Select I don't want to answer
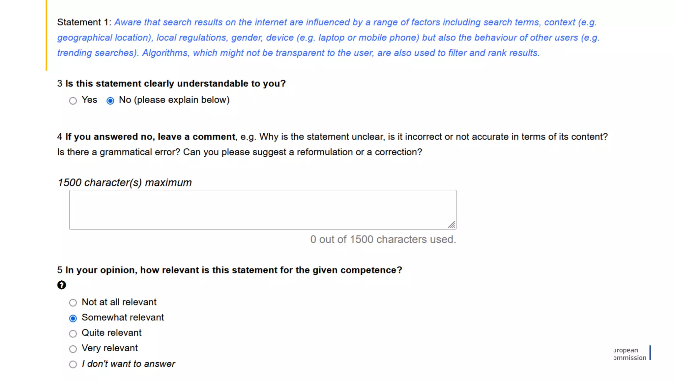 point(73,364)
